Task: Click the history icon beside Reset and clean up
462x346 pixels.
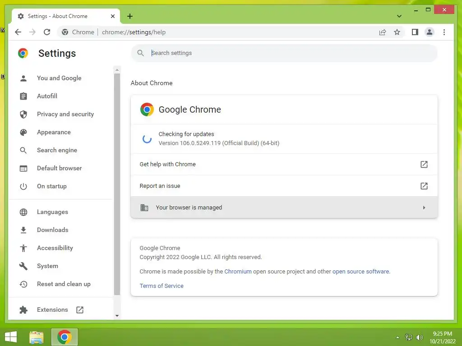Action: [x=23, y=284]
